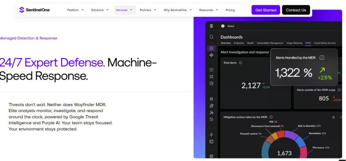This screenshot has width=346, height=161.
Task: Click the diamond-shaped icon below dashboards icon
Action: coord(211,55)
